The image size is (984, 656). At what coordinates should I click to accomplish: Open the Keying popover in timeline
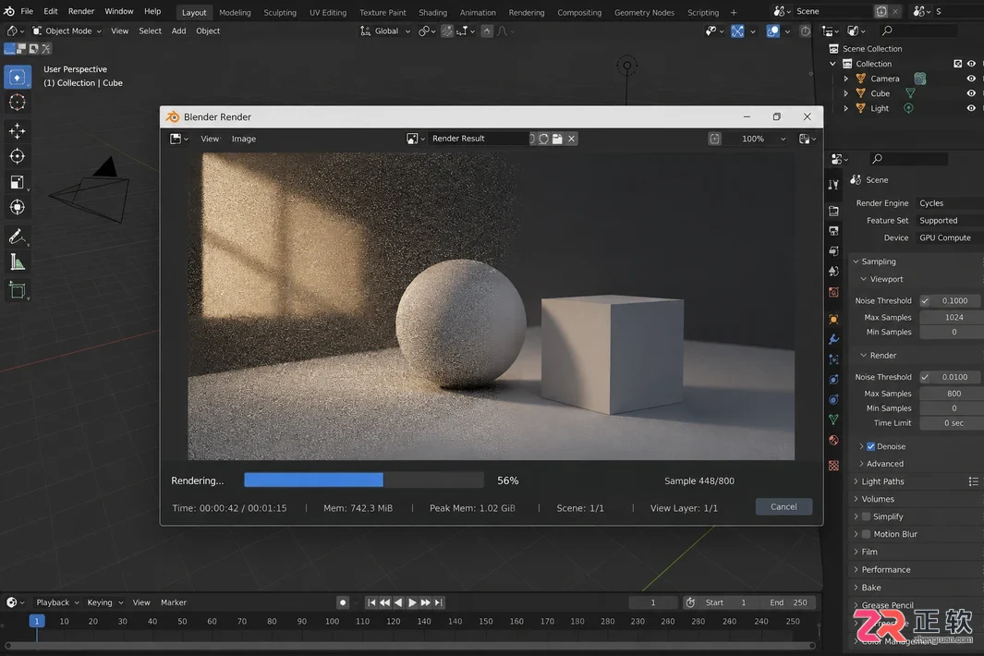(x=104, y=602)
